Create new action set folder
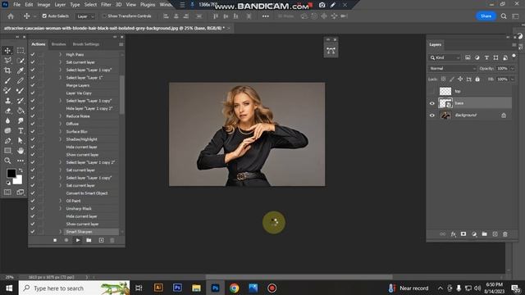 (89, 240)
